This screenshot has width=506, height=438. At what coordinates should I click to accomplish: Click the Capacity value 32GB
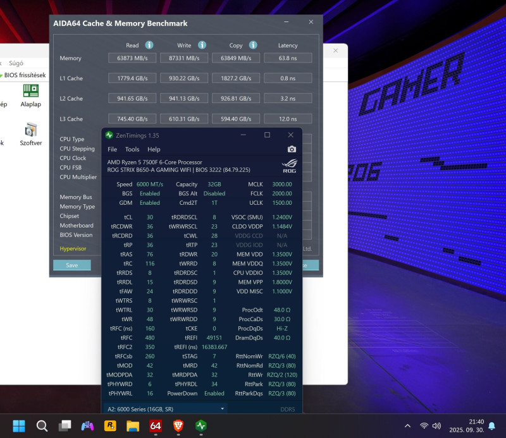214,184
